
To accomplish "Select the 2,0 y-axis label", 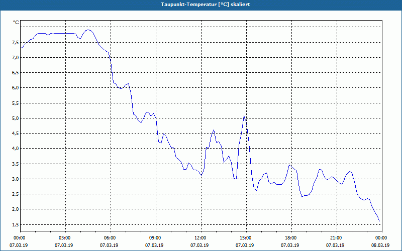I will [x=16, y=209].
